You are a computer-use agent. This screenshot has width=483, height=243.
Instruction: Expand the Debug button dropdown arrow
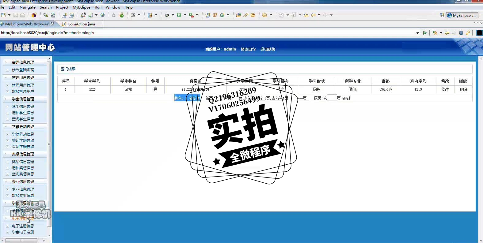point(173,15)
